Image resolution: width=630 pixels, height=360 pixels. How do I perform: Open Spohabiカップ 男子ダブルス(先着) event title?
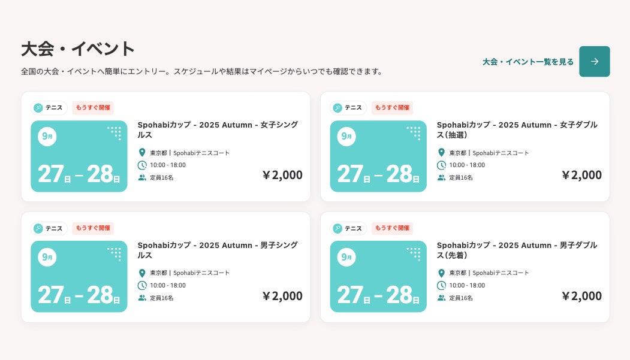[x=517, y=250]
